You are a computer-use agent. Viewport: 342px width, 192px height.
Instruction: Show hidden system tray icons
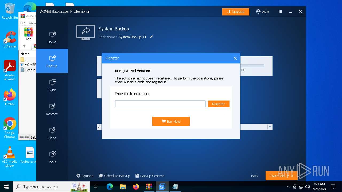[x=288, y=187]
